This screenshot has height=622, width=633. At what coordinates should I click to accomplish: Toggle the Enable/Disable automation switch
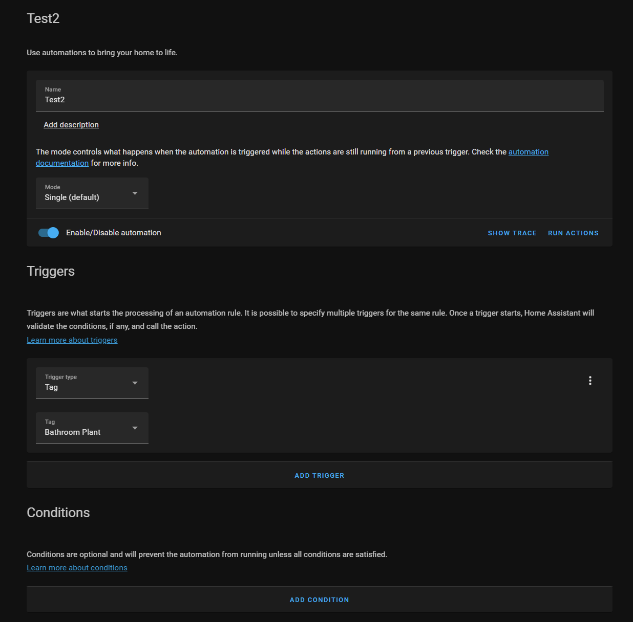[x=49, y=233]
